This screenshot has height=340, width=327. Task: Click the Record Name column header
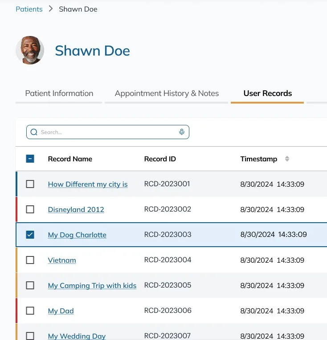pos(70,159)
